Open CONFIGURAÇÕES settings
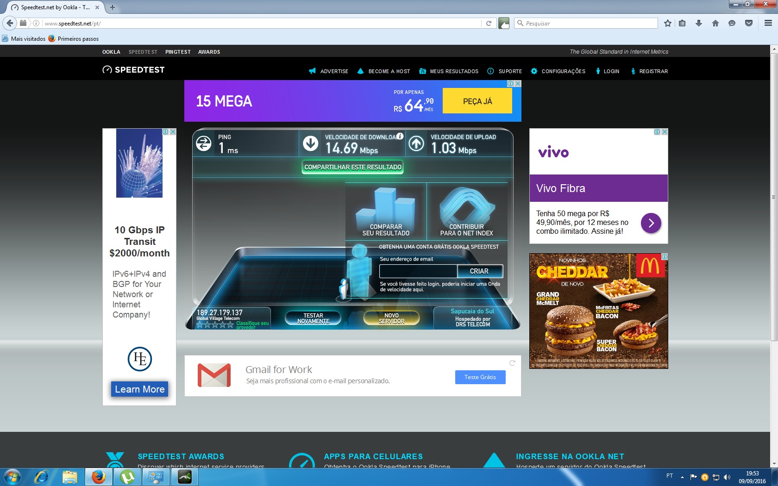Screen dimensions: 778x486 (558, 71)
